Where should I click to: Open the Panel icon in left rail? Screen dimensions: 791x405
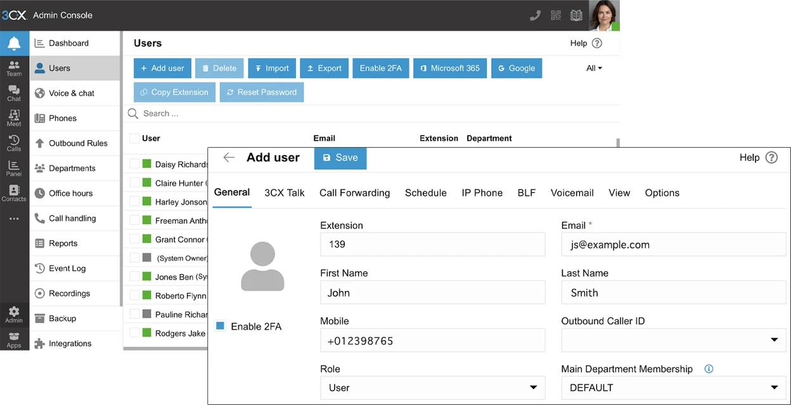click(x=14, y=168)
